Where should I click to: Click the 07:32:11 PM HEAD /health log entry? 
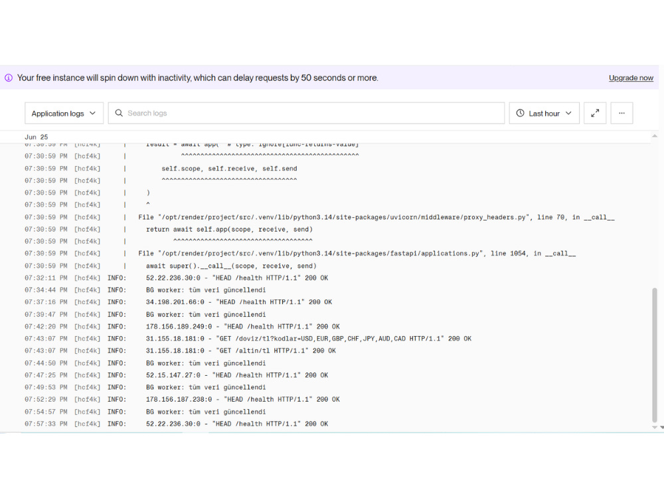pyautogui.click(x=176, y=278)
